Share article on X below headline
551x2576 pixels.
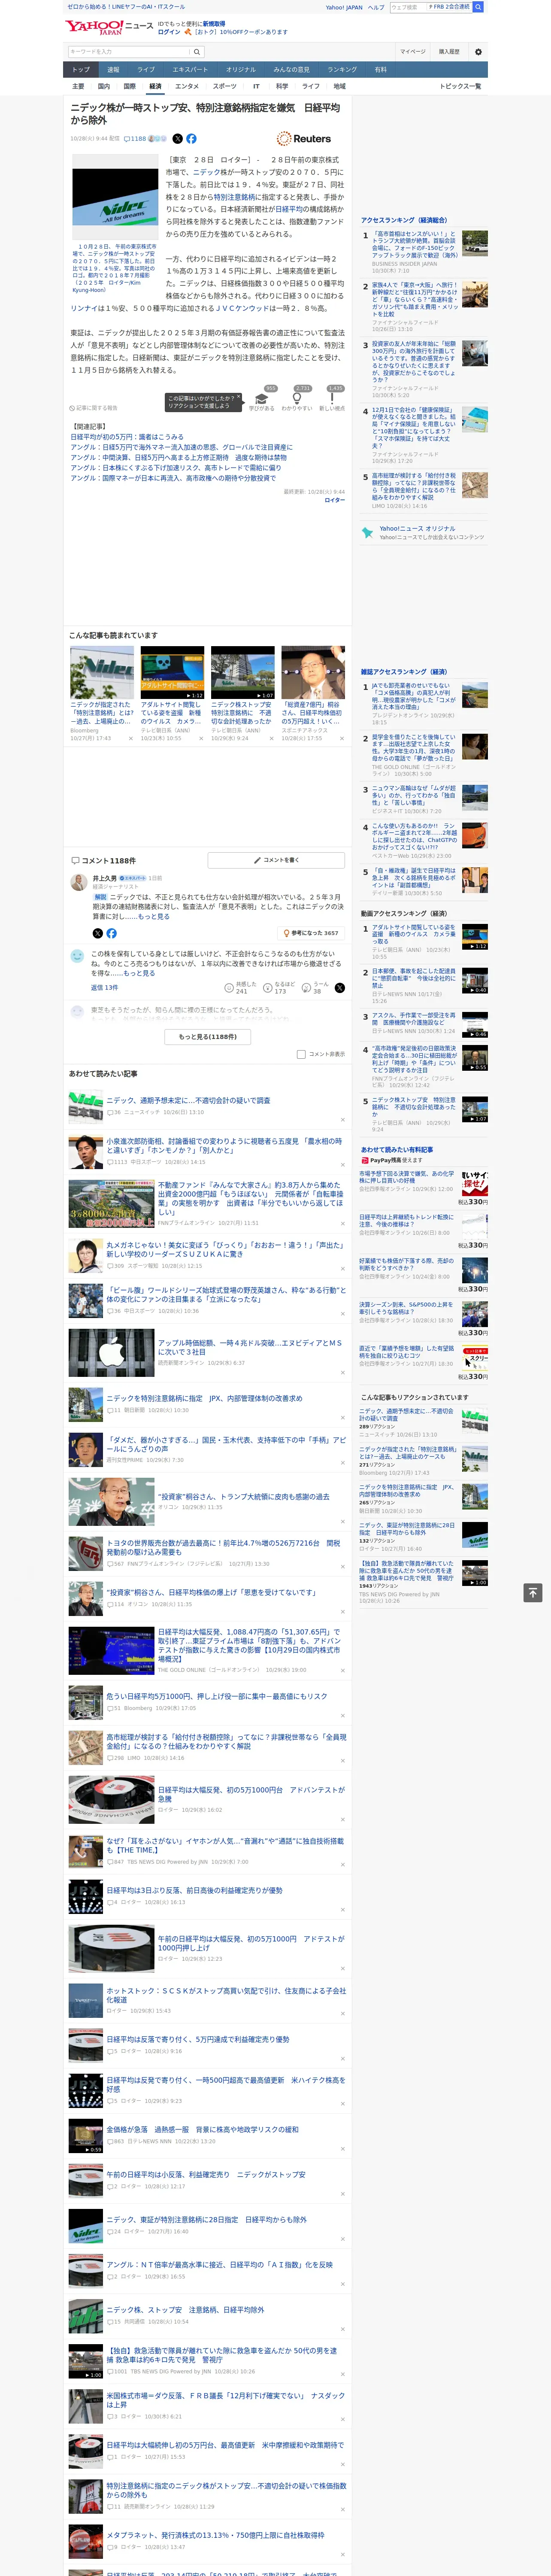click(178, 139)
